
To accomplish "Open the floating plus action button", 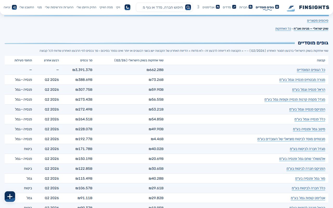I will click(10, 197).
